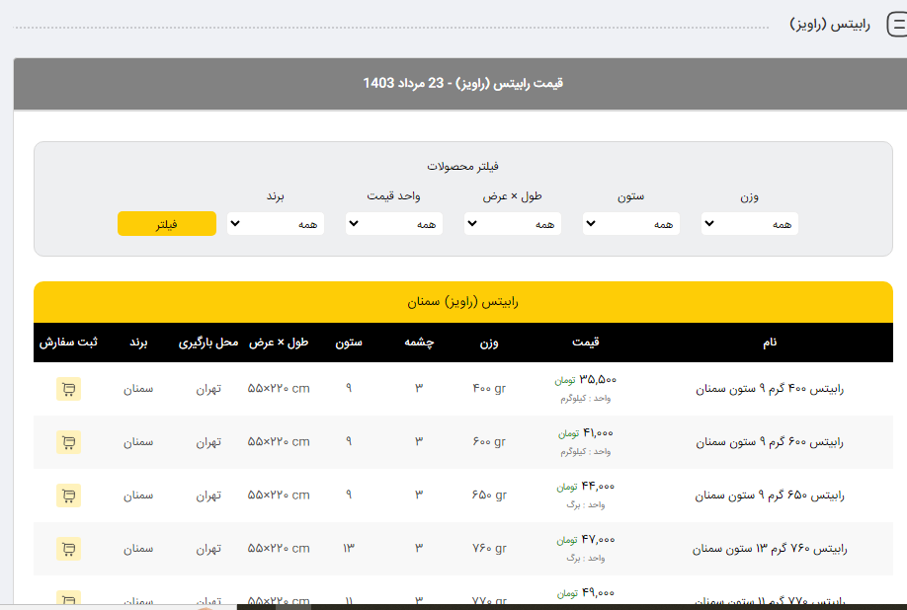Image resolution: width=907 pixels, height=610 pixels.
Task: Click the قیمت column header
Action: coord(585,343)
